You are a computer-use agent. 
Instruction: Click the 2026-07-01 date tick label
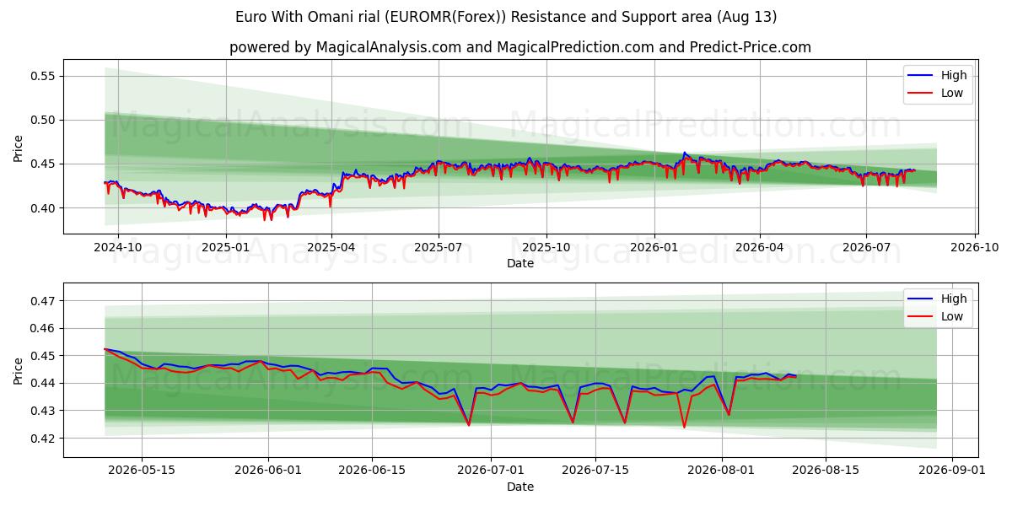[x=492, y=471]
